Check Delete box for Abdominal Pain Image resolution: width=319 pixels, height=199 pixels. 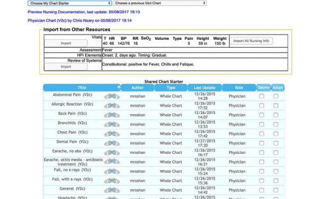[x=262, y=96]
